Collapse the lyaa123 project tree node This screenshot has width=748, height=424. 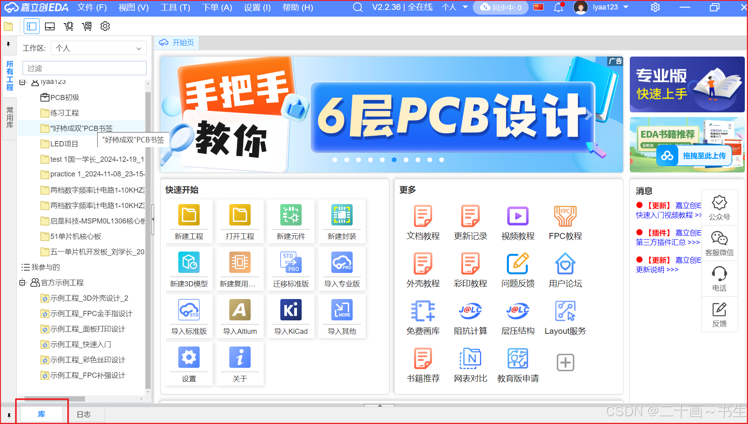coord(22,82)
